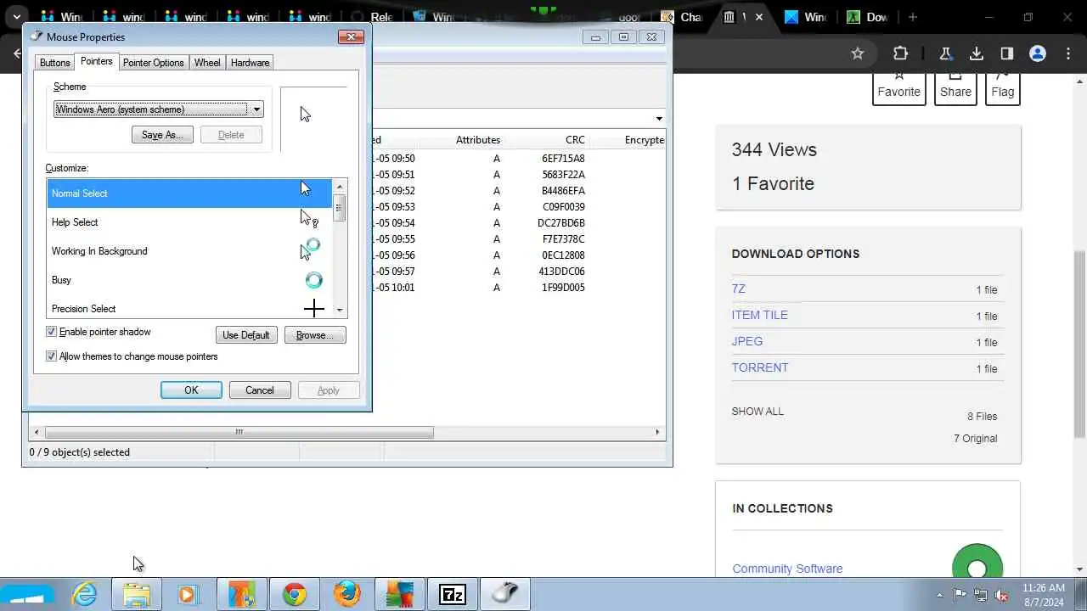Image resolution: width=1087 pixels, height=611 pixels.
Task: Launch Windows Media Player from taskbar
Action: pyautogui.click(x=188, y=594)
